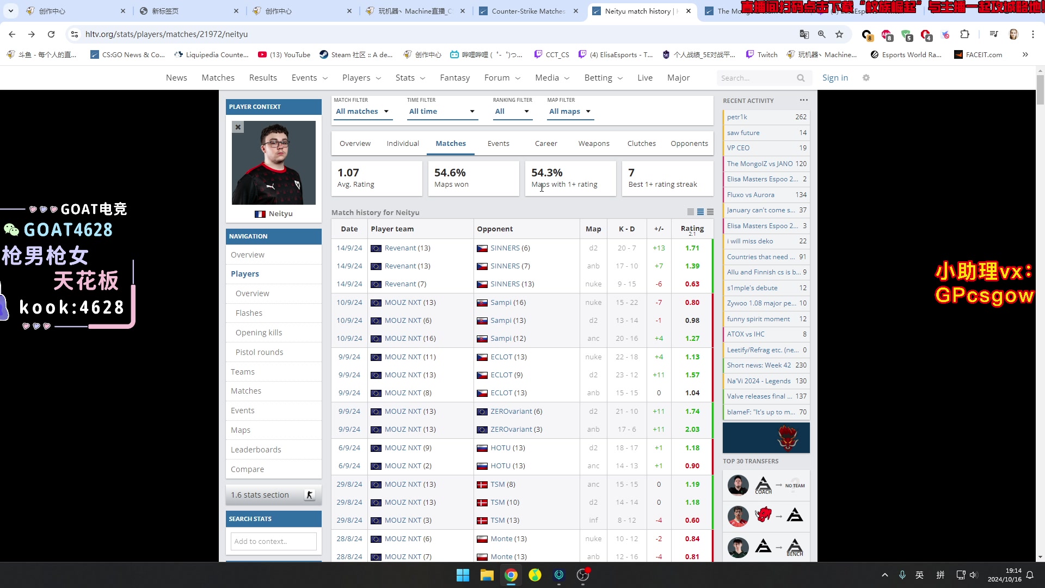Click the HLTV search magnifier icon
This screenshot has width=1045, height=588.
point(801,78)
